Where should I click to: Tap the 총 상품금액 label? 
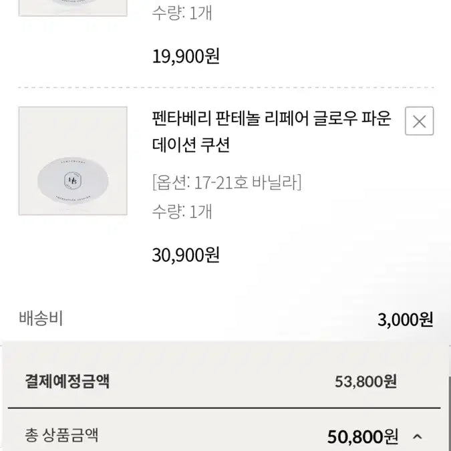pyautogui.click(x=61, y=436)
